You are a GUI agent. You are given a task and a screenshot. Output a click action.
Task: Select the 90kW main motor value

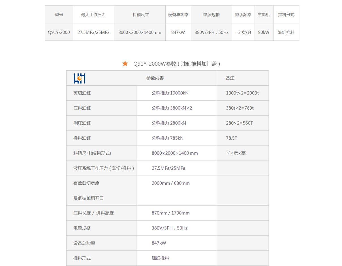(x=264, y=32)
